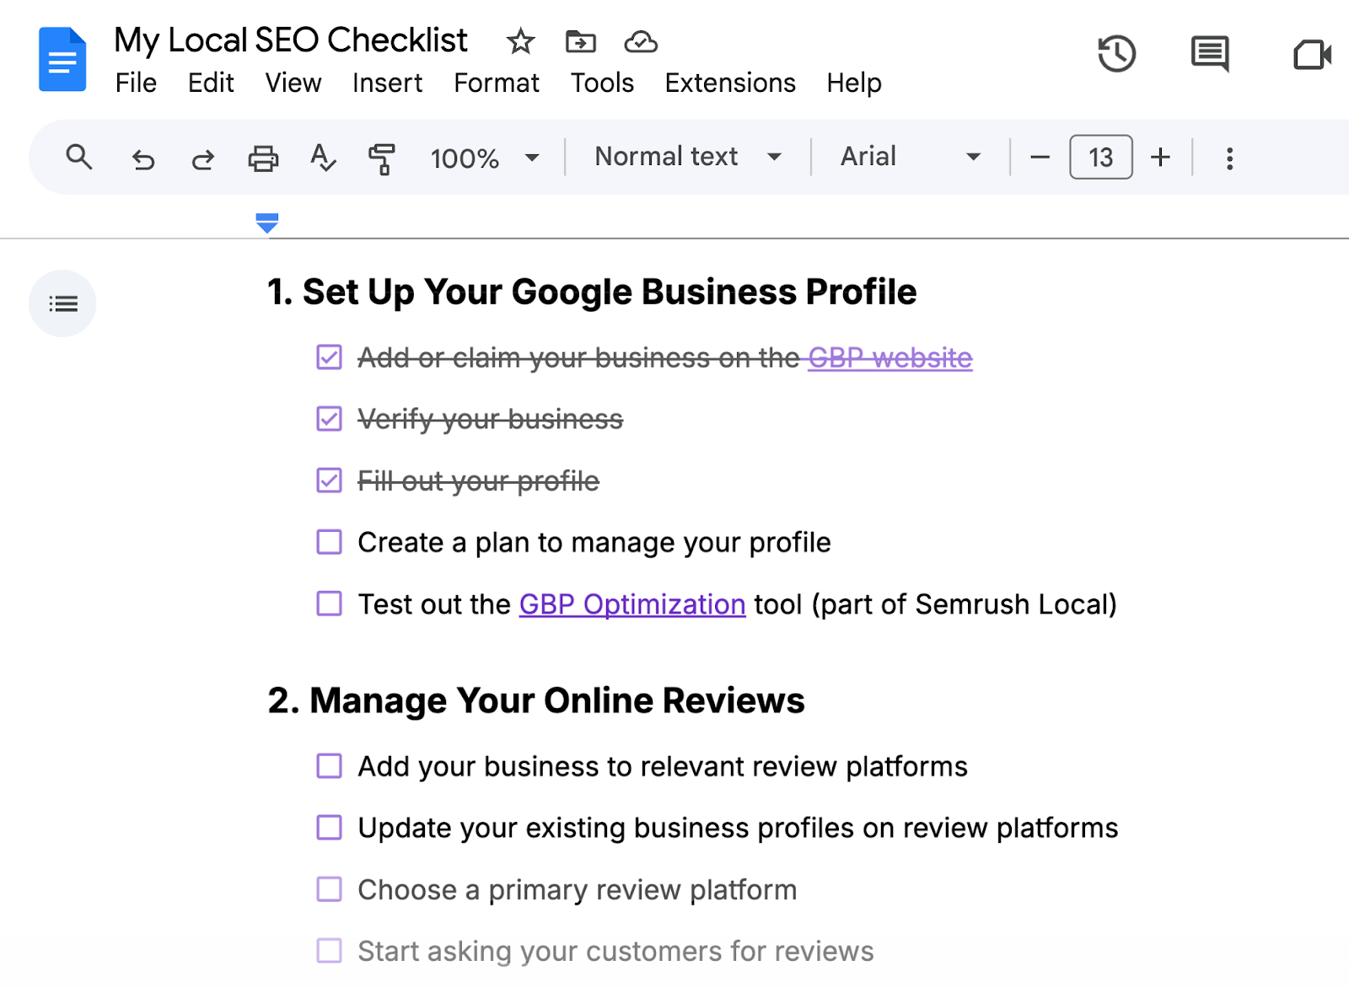Image resolution: width=1349 pixels, height=987 pixels.
Task: Open the GBP website link
Action: coord(889,357)
